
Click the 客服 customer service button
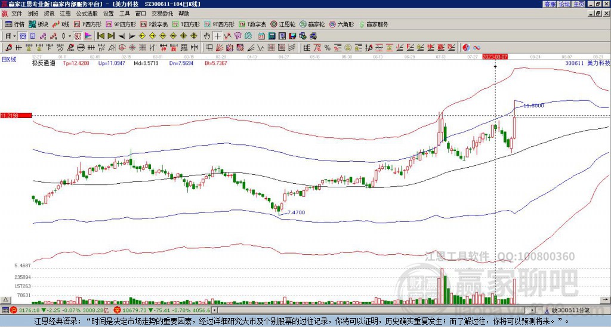(550, 4)
